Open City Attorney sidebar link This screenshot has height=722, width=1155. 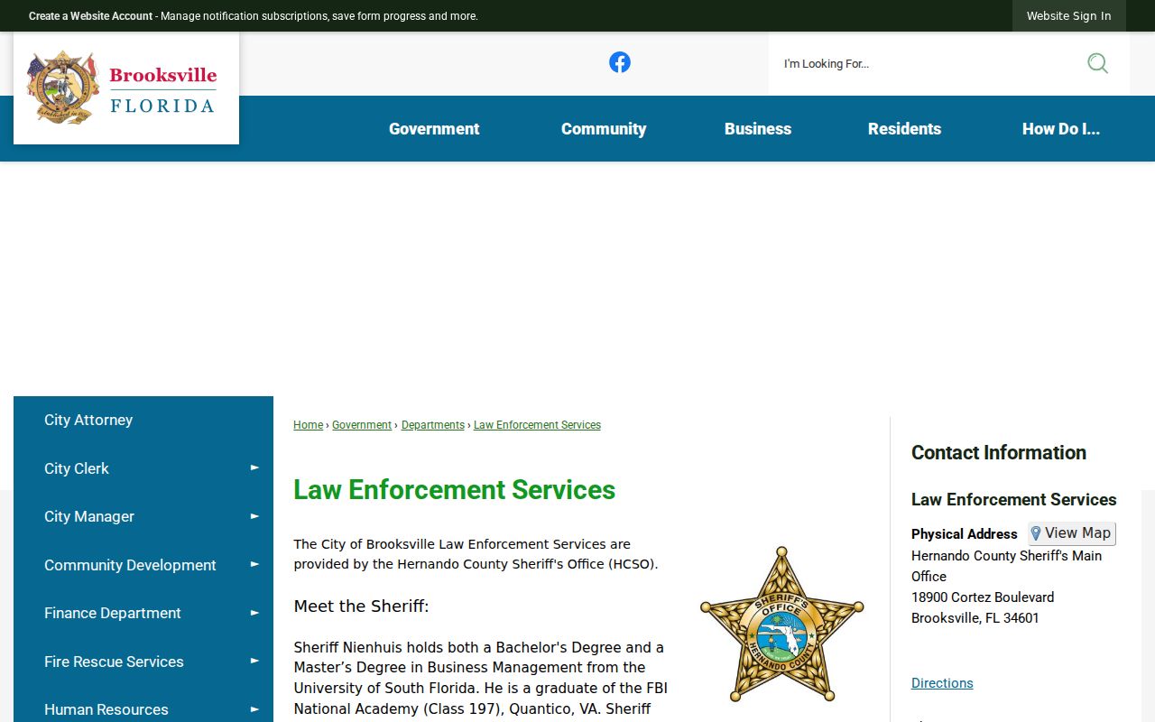(88, 420)
